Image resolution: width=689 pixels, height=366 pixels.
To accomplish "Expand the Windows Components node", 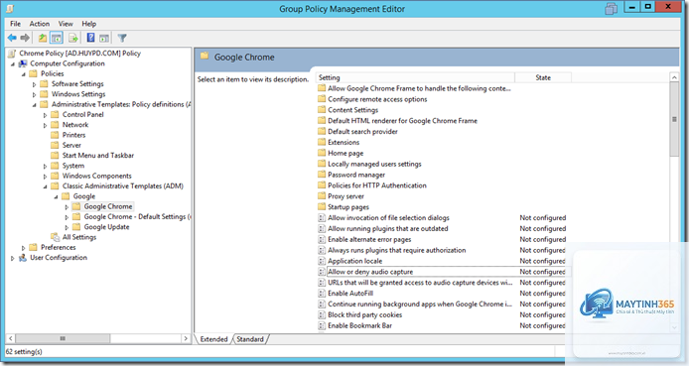I will [45, 177].
